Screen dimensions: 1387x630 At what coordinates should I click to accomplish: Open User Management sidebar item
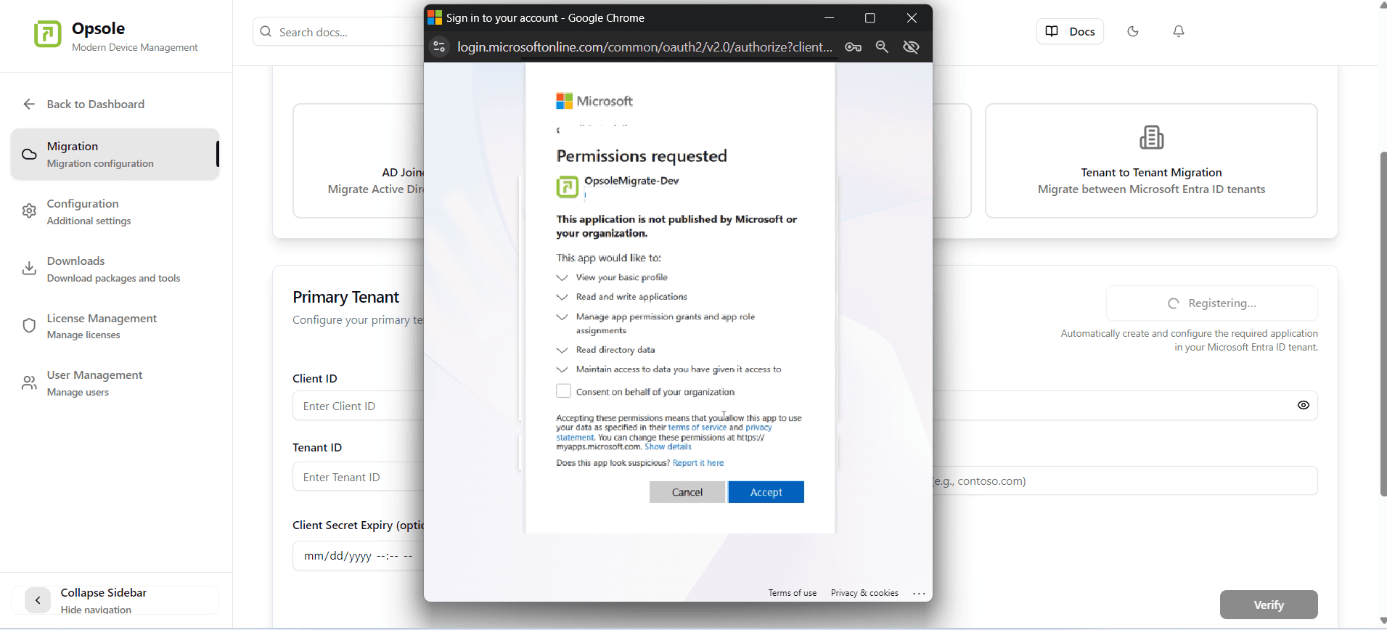(x=115, y=383)
